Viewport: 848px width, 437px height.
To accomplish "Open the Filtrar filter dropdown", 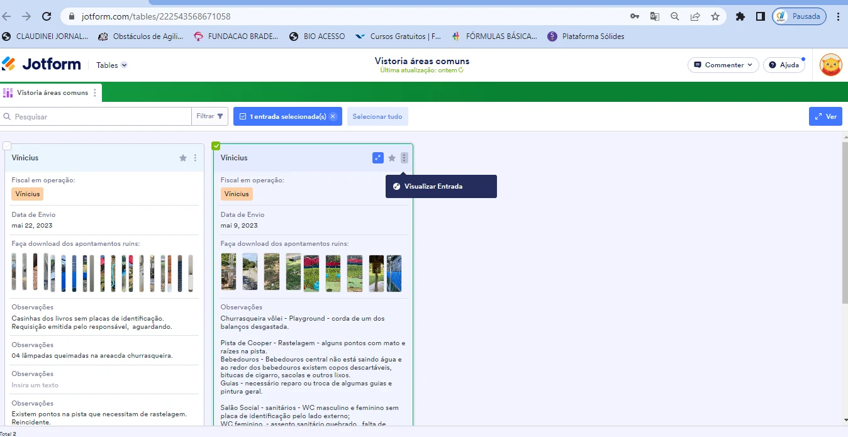I will (209, 116).
